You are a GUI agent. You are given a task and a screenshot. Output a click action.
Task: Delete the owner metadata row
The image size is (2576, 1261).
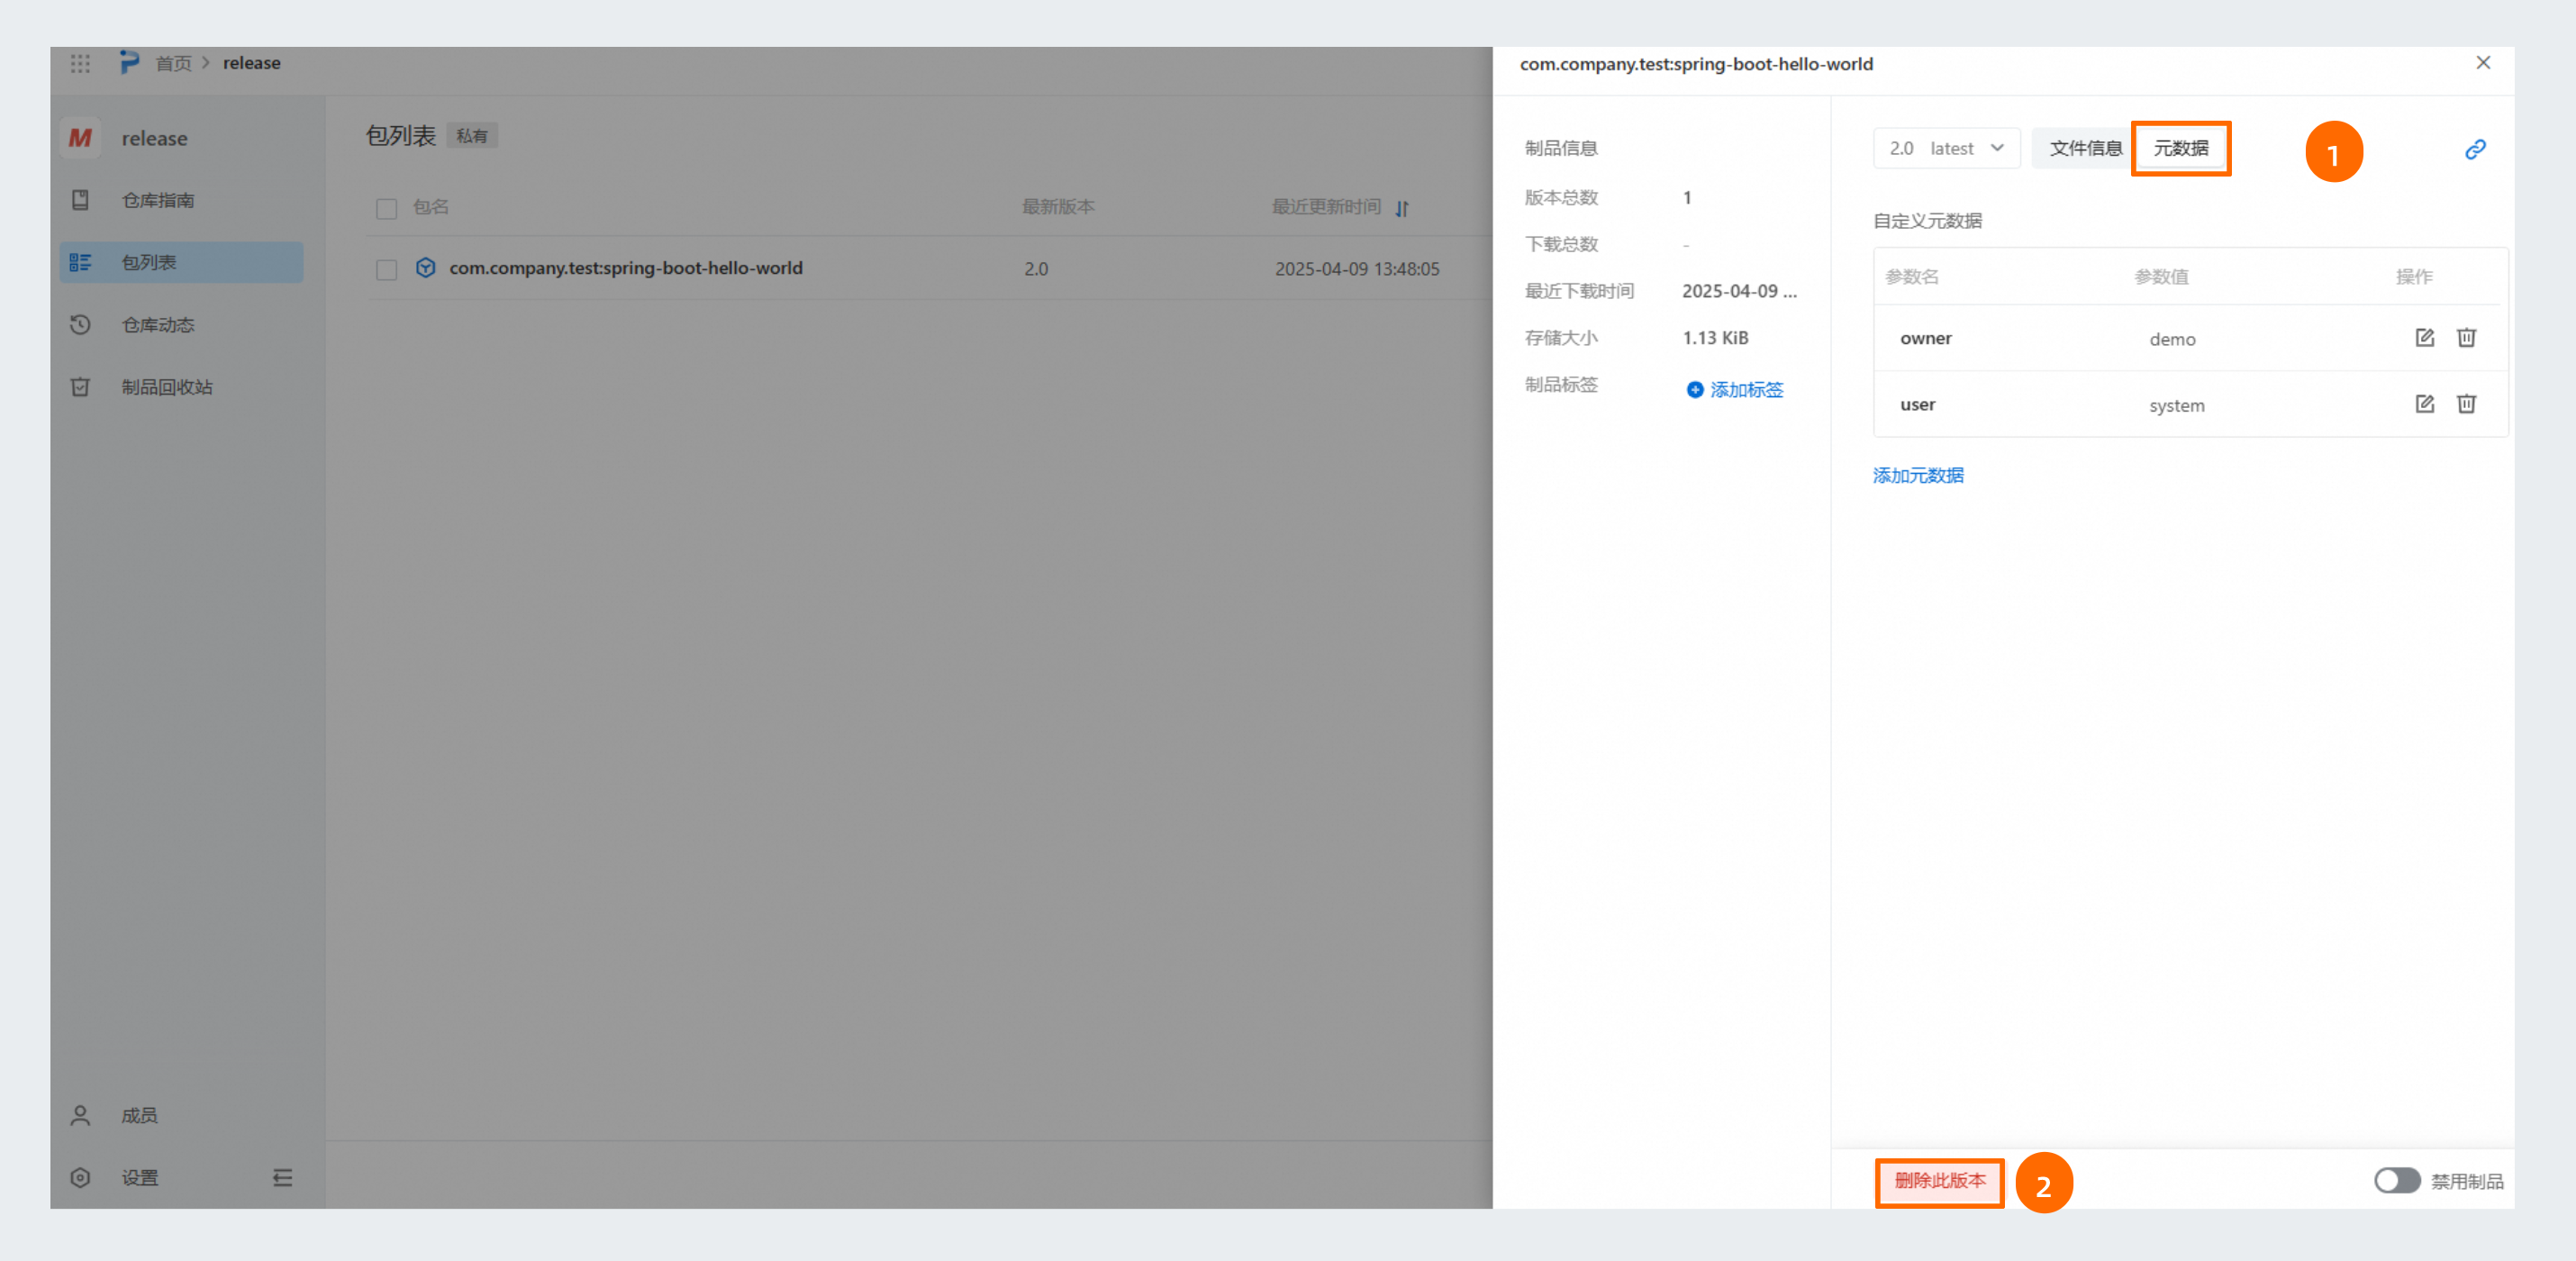[2466, 337]
